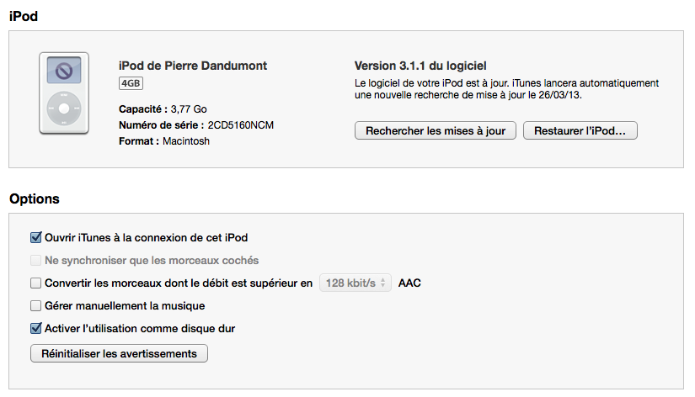
Task: Click the 'Format : Macintosh' line
Action: tap(164, 141)
